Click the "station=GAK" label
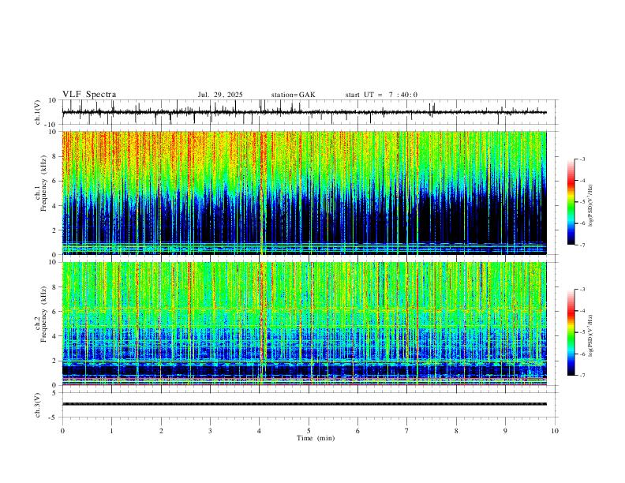 pos(293,95)
